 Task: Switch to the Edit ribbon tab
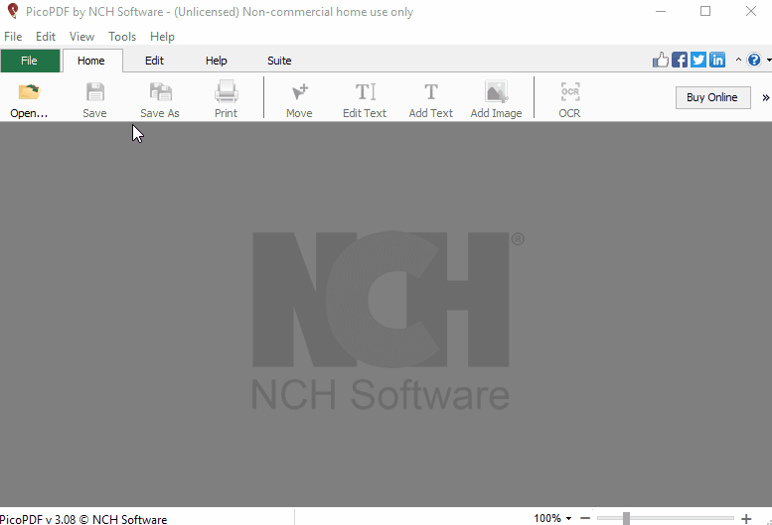[154, 61]
